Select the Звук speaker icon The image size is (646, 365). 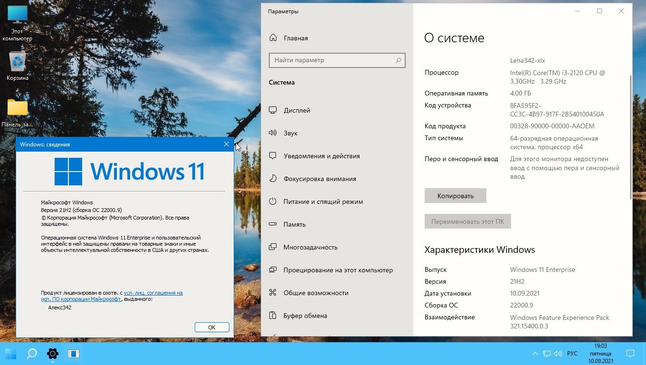[x=273, y=133]
